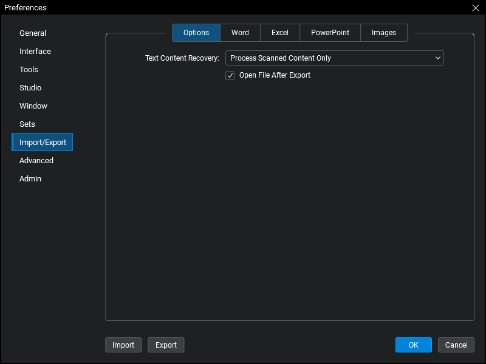
Task: Switch to the Excel tab
Action: (280, 33)
